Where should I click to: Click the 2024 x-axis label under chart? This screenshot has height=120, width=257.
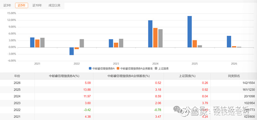click(155, 64)
